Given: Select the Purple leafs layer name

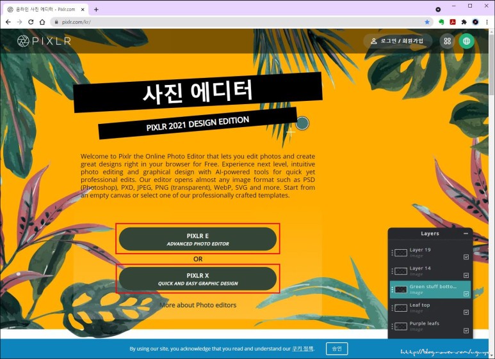Looking at the screenshot, I should point(425,323).
